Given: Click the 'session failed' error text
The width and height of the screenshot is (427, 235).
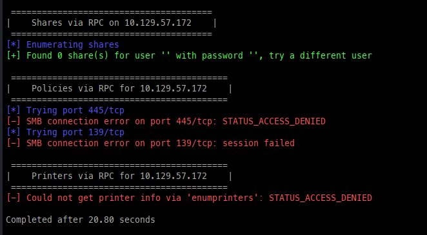Looking at the screenshot, I should [259, 143].
